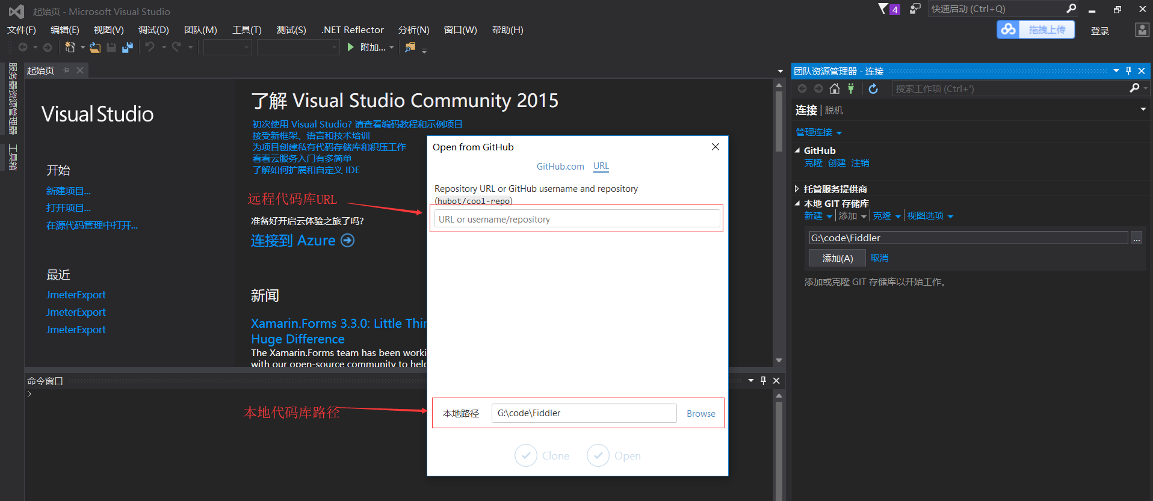The width and height of the screenshot is (1153, 501).
Task: Click the feedback icon beside notifications
Action: pos(915,8)
